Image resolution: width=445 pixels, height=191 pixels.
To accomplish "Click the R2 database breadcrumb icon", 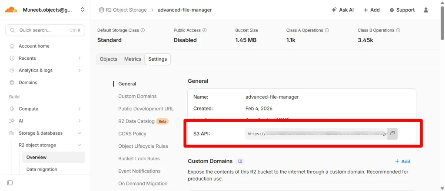I will click(101, 10).
